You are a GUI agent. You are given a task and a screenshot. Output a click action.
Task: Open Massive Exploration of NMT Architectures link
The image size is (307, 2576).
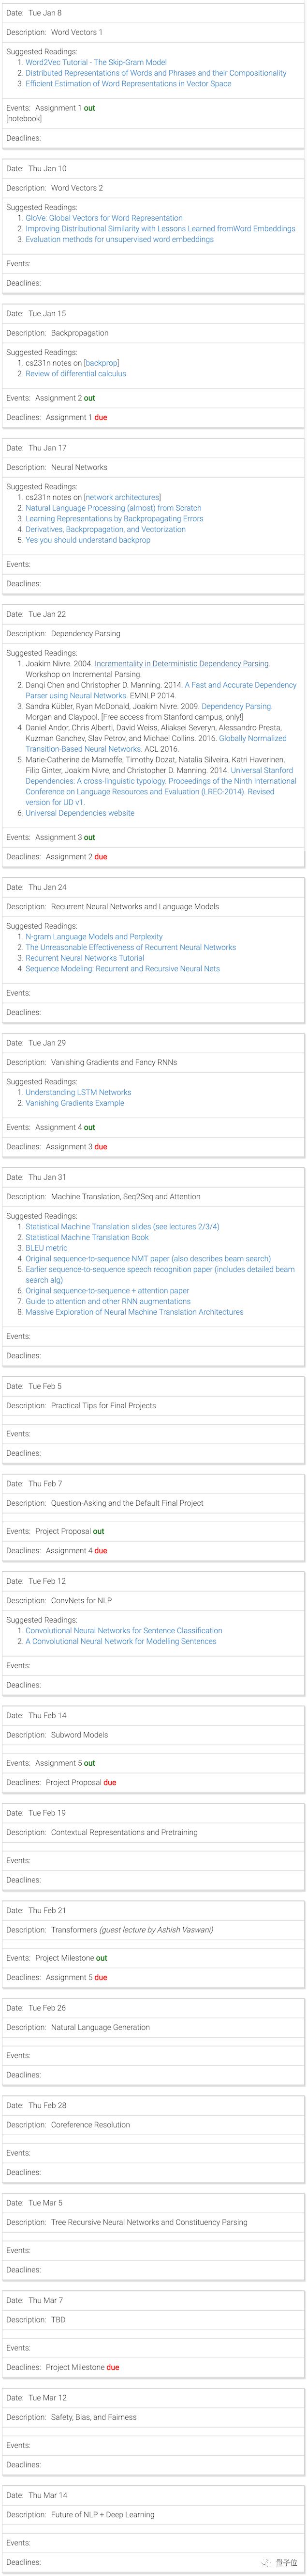tap(133, 1312)
